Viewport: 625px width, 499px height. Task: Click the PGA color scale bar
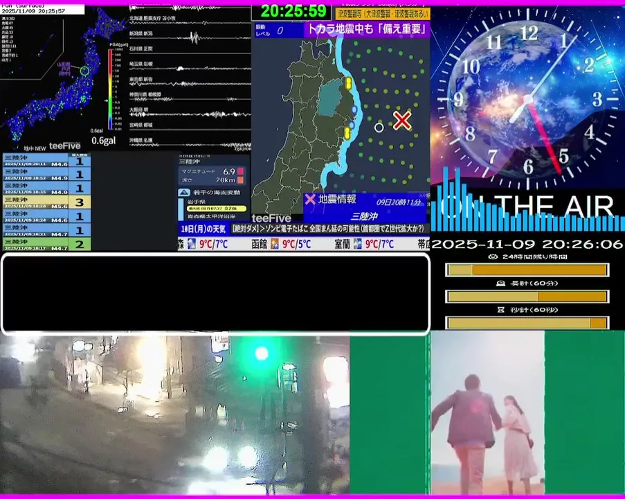110,89
